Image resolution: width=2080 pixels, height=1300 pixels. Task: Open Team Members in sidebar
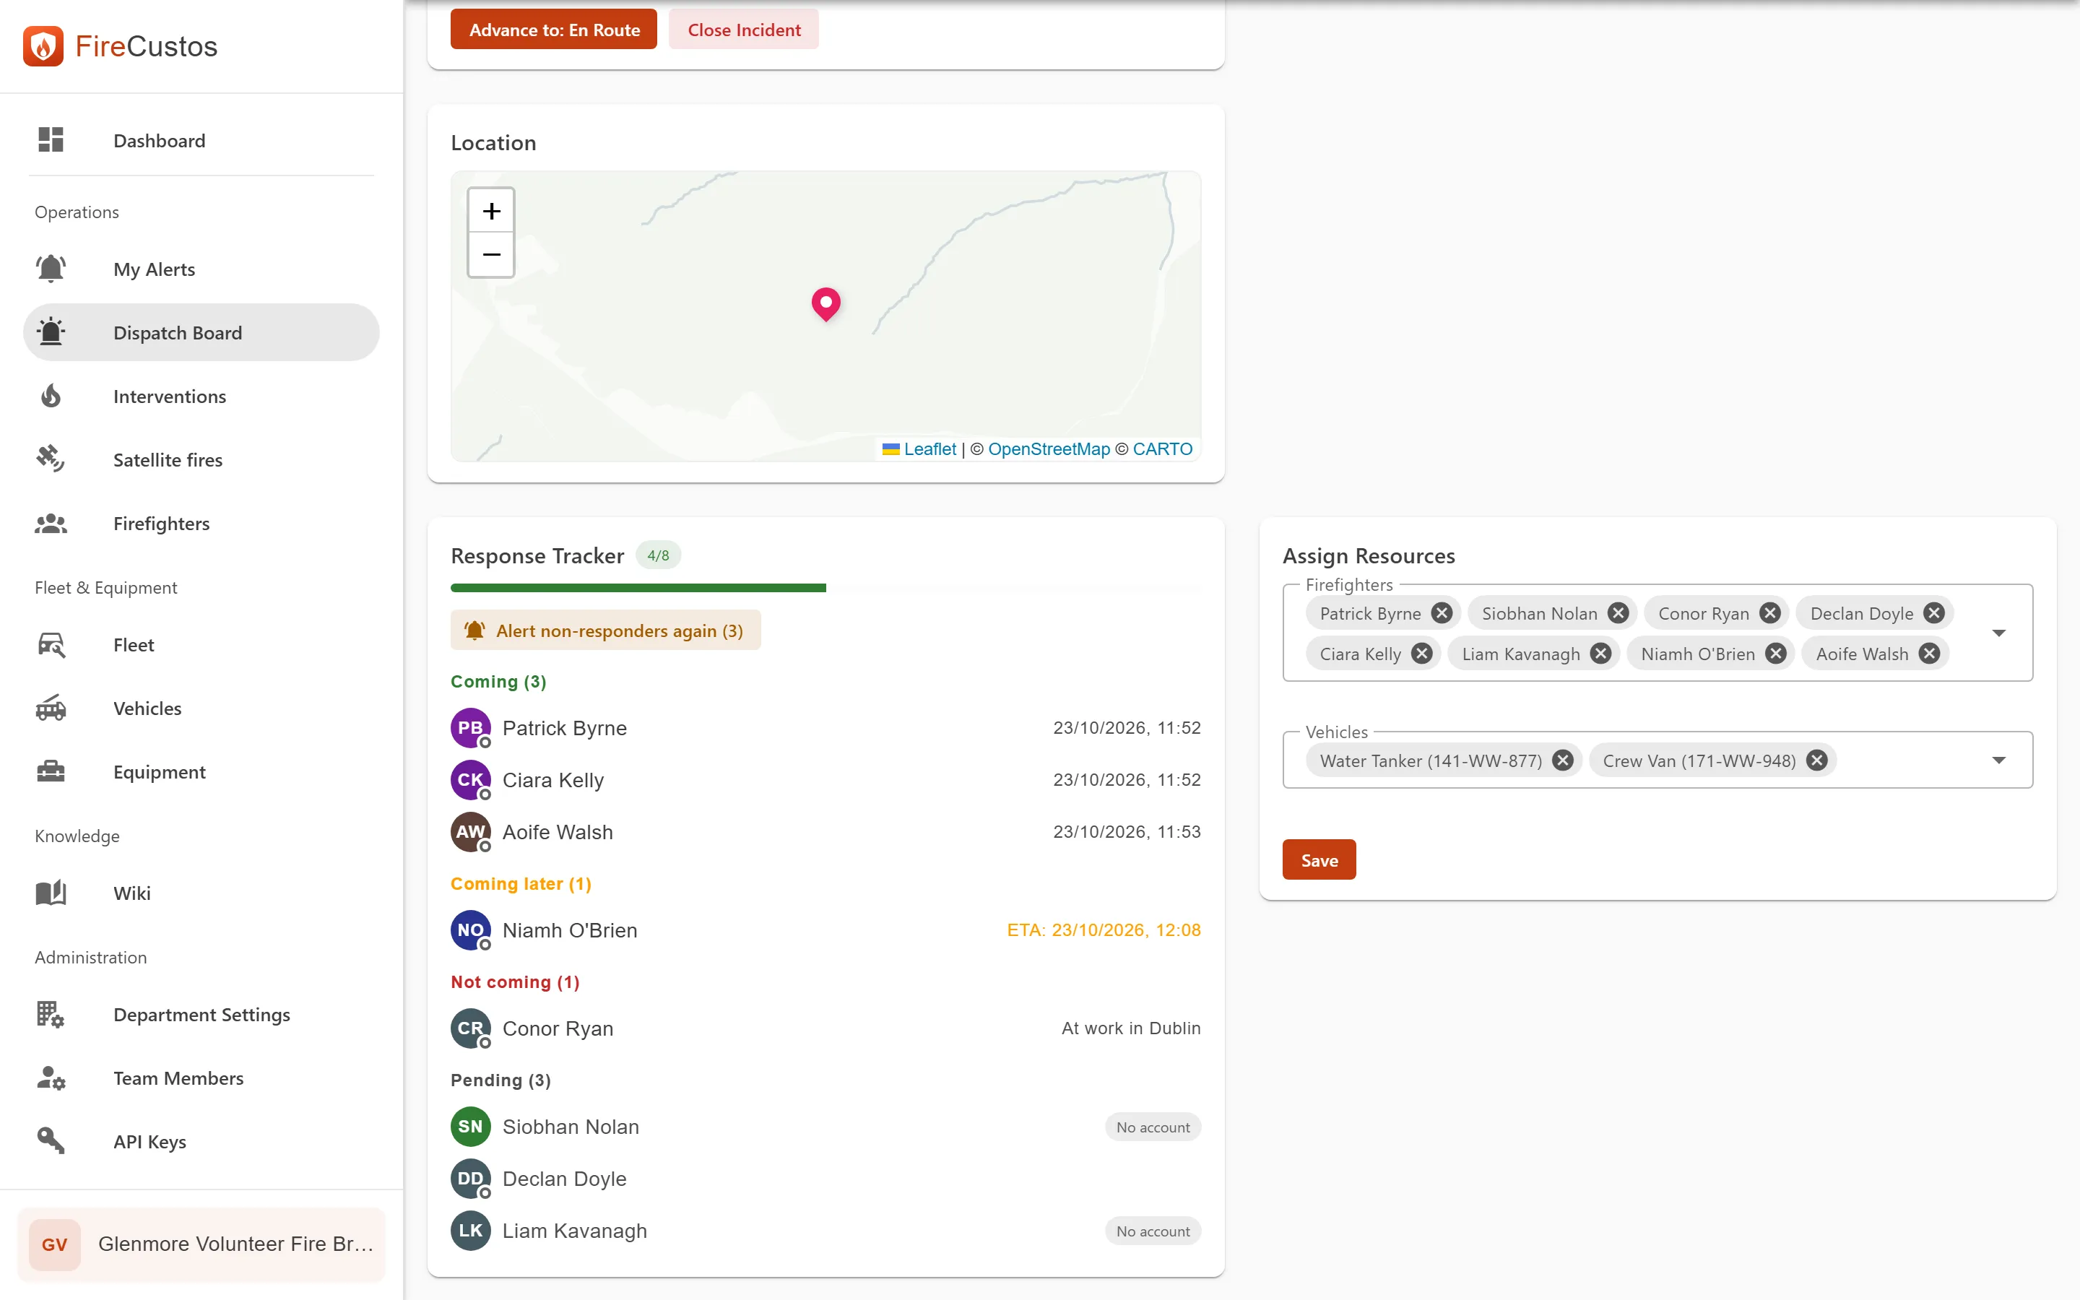(201, 1078)
